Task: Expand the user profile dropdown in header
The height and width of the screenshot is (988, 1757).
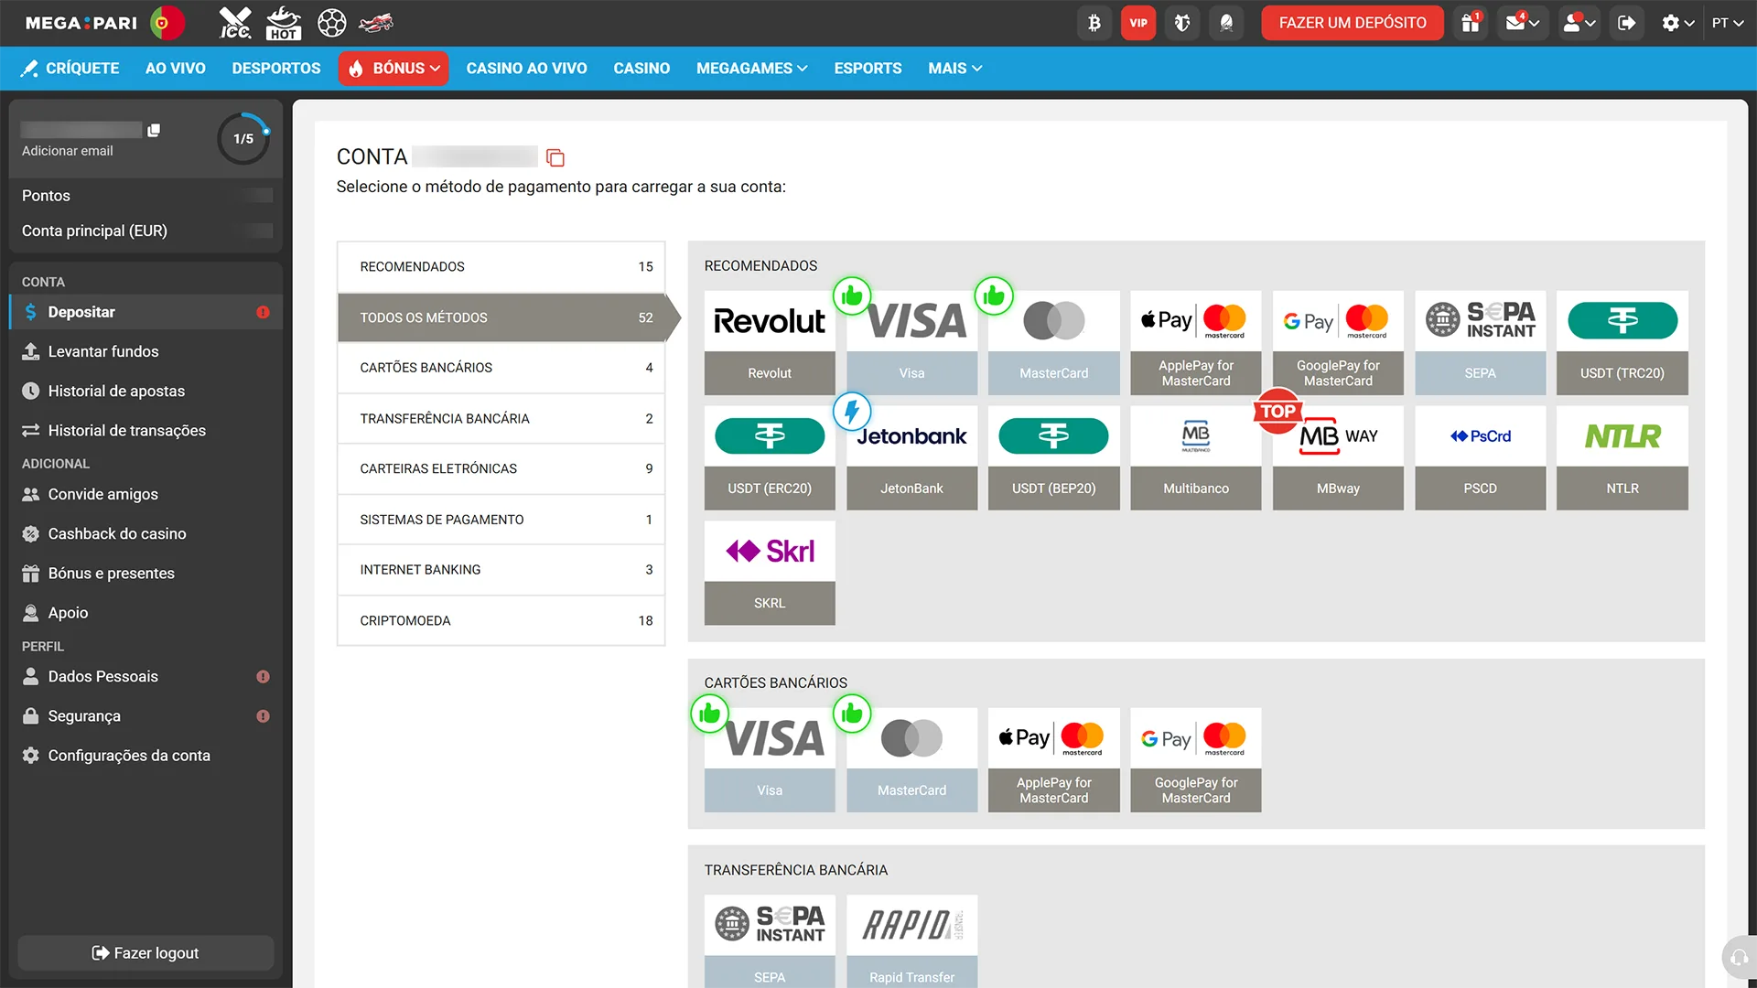Action: [x=1579, y=23]
